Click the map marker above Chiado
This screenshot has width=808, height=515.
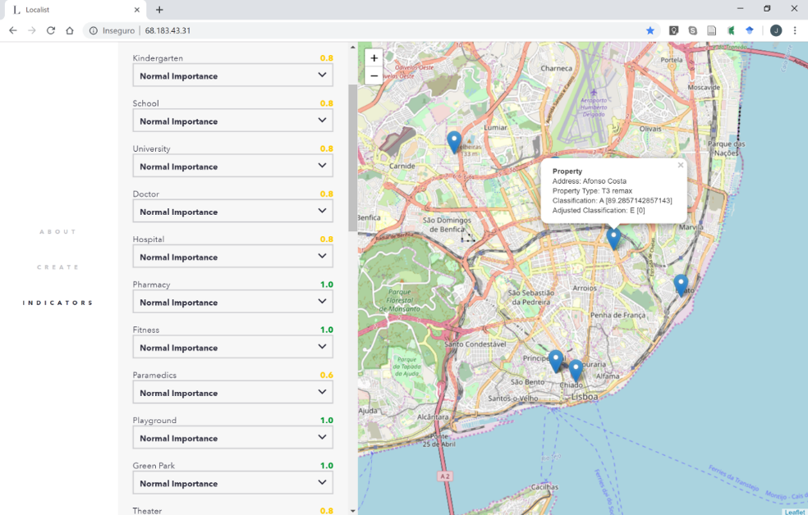pos(576,370)
